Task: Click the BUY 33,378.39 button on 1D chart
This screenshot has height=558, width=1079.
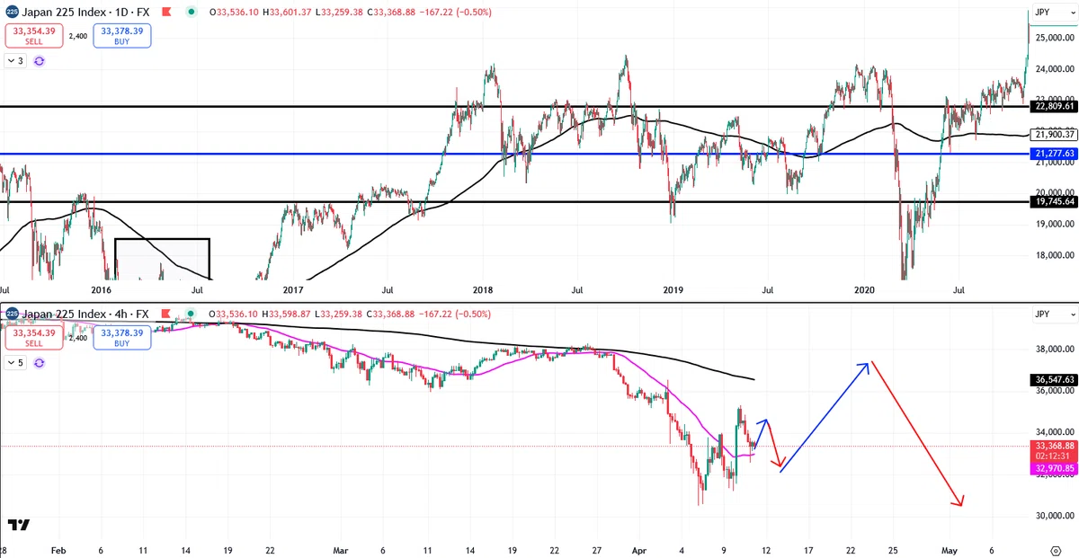Action: pyautogui.click(x=123, y=36)
